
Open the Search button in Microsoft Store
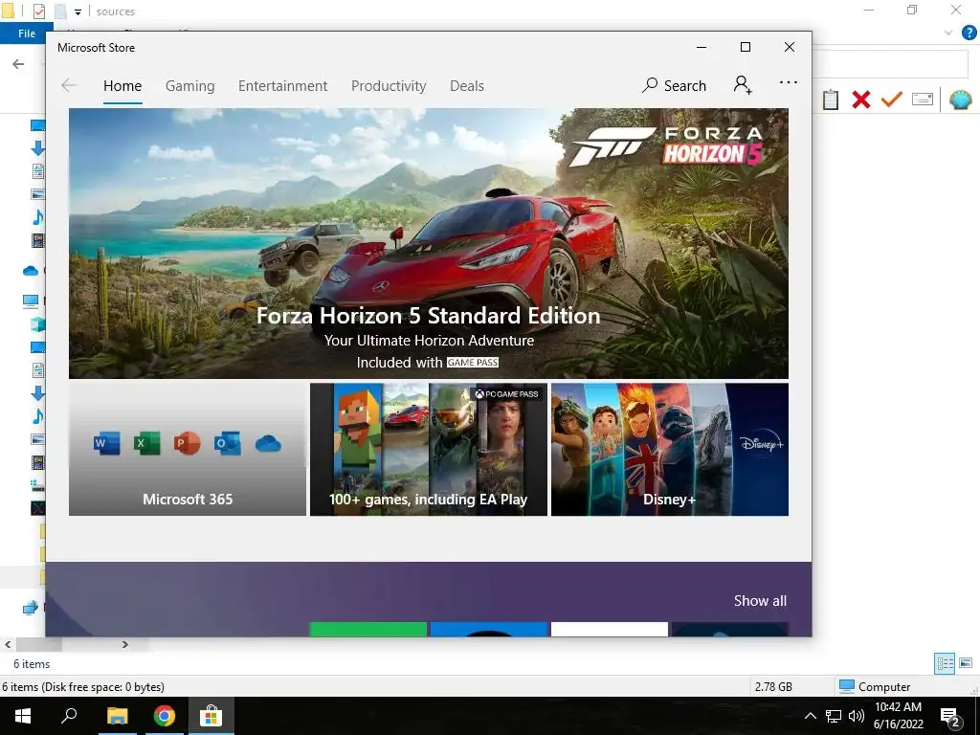coord(674,85)
